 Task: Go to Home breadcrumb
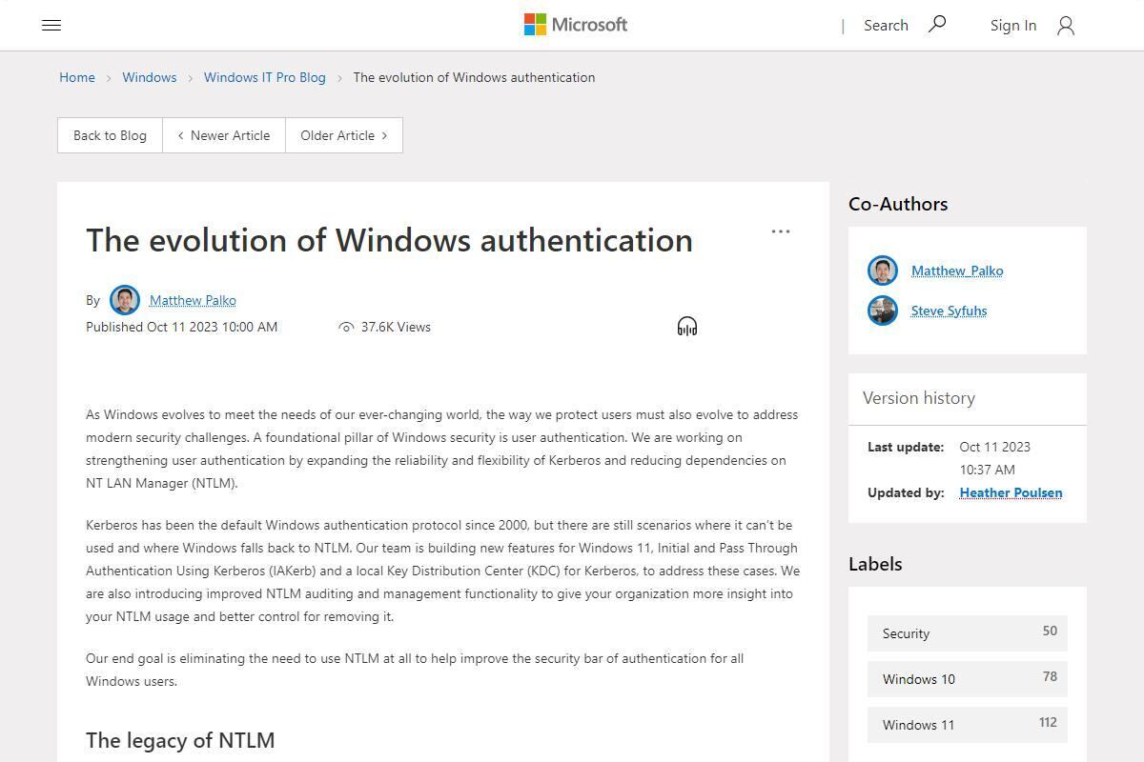pyautogui.click(x=77, y=77)
